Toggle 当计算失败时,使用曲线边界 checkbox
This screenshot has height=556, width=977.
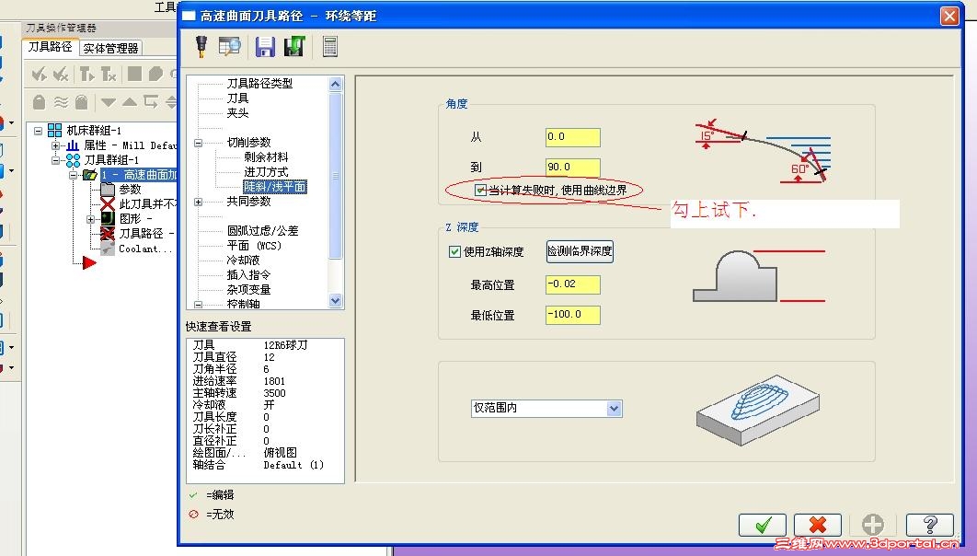coord(480,191)
